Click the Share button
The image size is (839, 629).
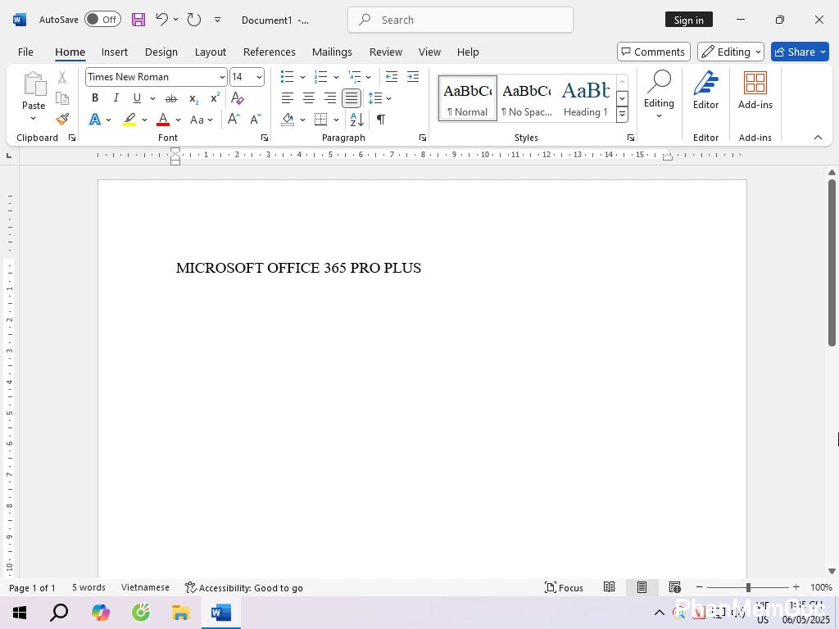coord(800,52)
